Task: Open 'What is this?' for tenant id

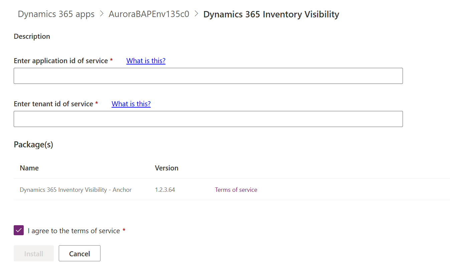Action: [131, 104]
